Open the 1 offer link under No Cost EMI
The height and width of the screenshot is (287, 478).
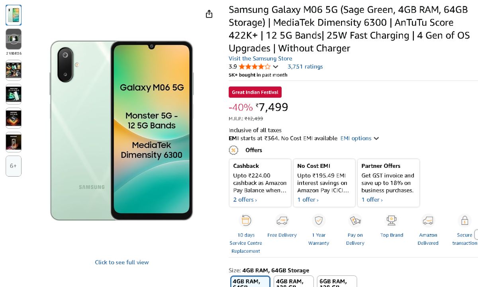[308, 200]
